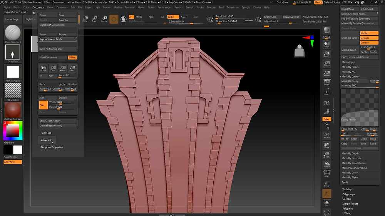
Task: Click the StoreDepthHistory button
Action: (58, 121)
